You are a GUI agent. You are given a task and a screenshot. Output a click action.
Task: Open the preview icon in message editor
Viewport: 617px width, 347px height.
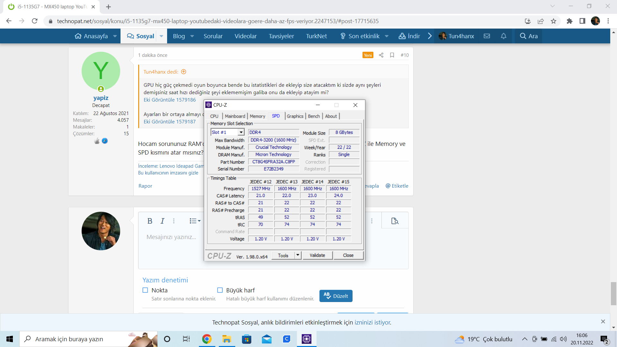click(395, 221)
